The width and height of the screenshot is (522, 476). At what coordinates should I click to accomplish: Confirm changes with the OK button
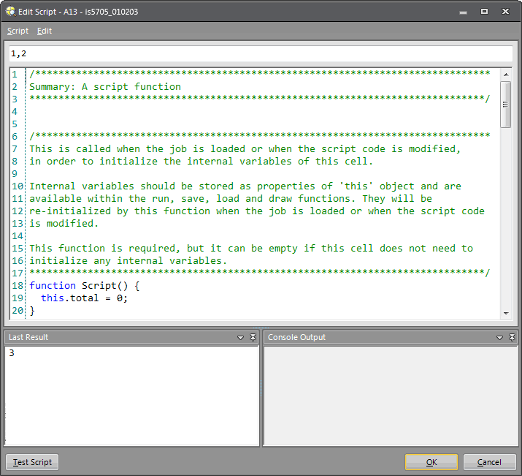[431, 462]
